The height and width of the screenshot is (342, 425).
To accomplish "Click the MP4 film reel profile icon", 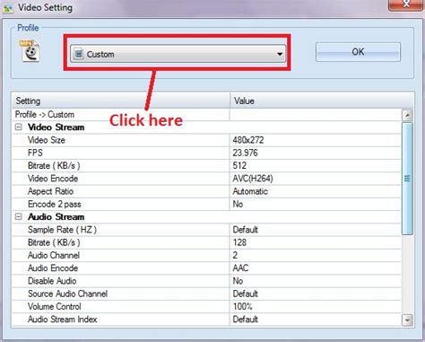I will (30, 51).
